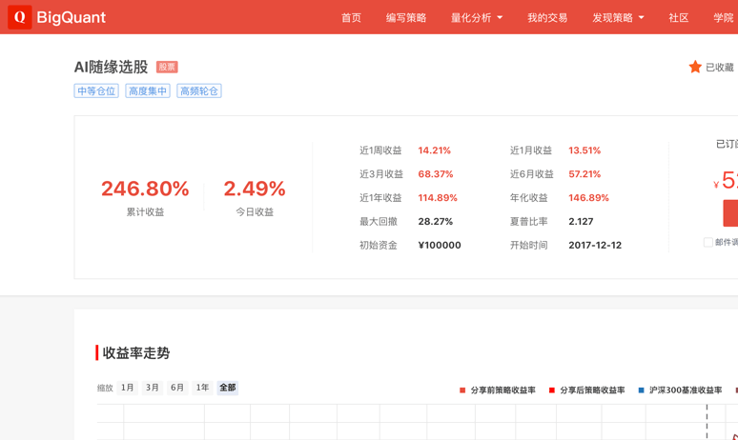Toggle 沪深300基准收益率 legend marker

[x=642, y=390]
